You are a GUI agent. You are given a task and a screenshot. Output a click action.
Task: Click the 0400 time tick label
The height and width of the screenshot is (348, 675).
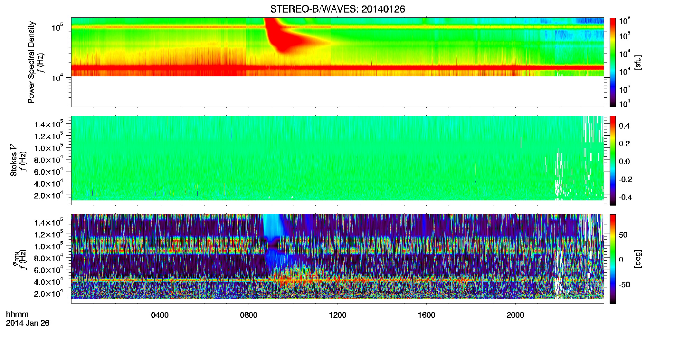click(160, 315)
